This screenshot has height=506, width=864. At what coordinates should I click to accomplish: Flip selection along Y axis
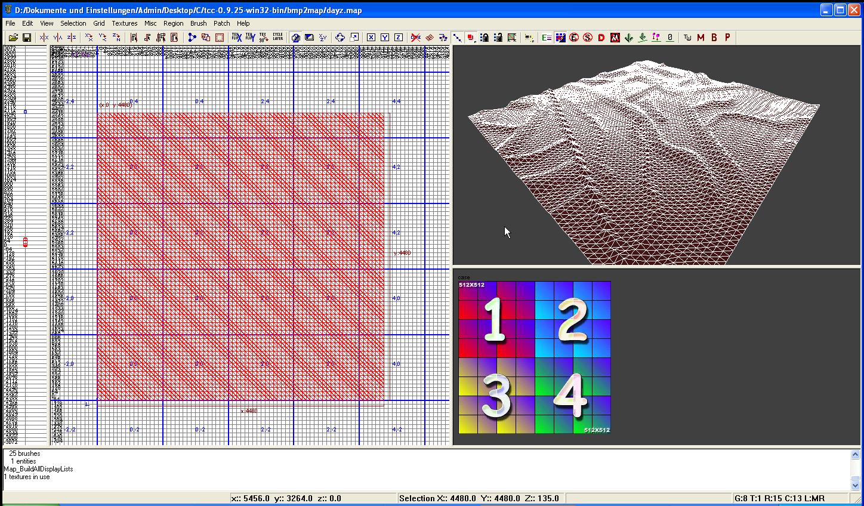(58, 38)
